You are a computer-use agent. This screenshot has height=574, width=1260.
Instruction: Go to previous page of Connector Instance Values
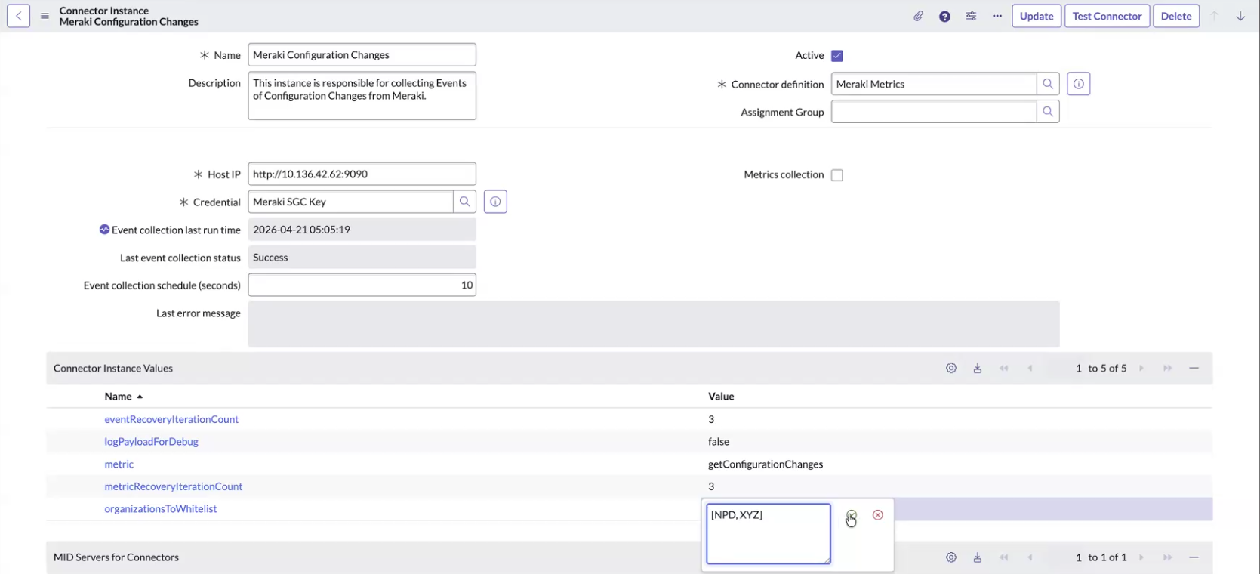tap(1030, 369)
